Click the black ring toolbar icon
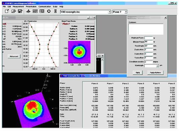Viewport: 179px width, 131px height. pos(49,11)
